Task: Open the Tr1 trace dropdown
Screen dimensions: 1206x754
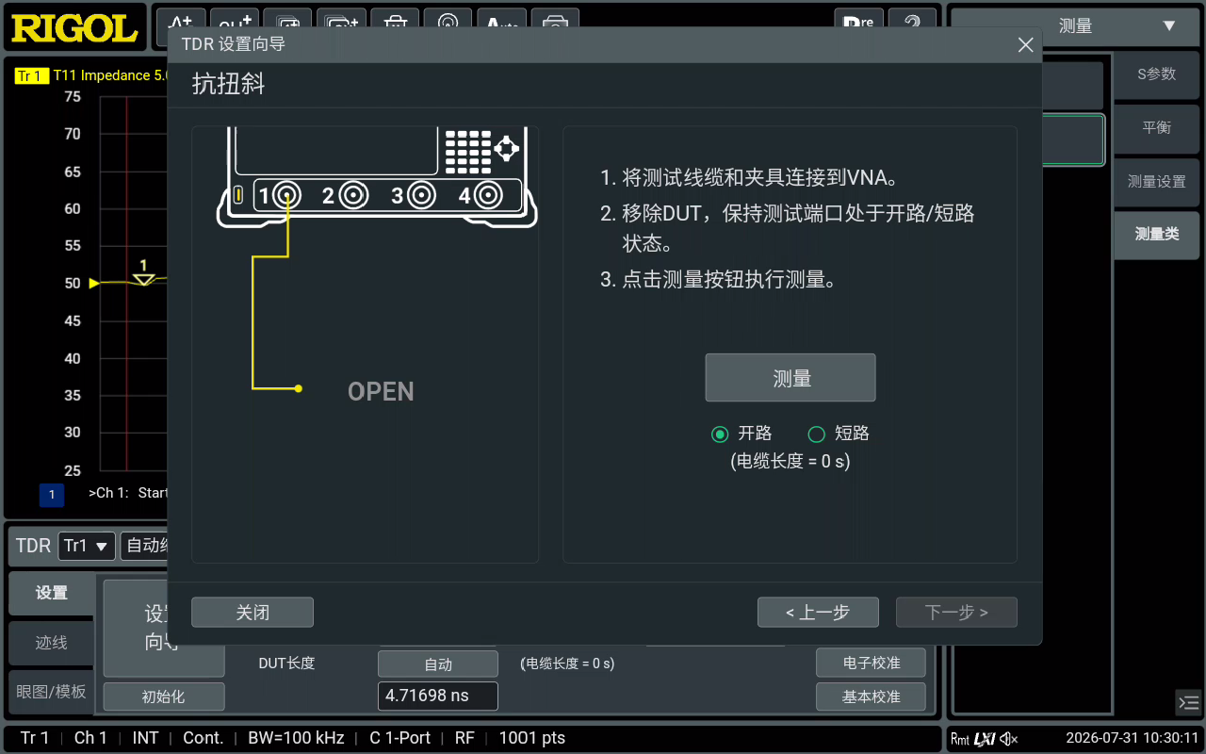Action: tap(87, 546)
